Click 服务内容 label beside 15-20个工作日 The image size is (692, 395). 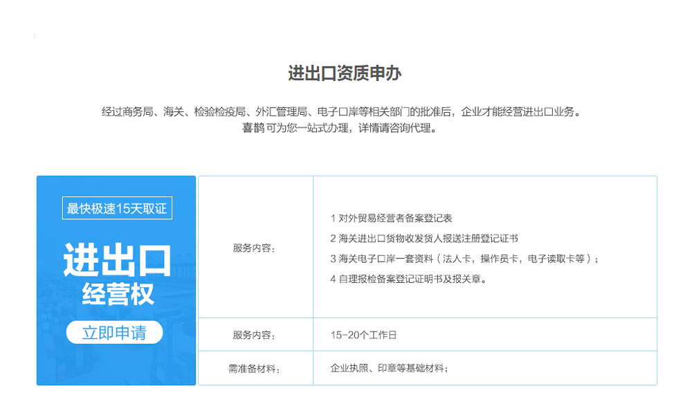[254, 336]
